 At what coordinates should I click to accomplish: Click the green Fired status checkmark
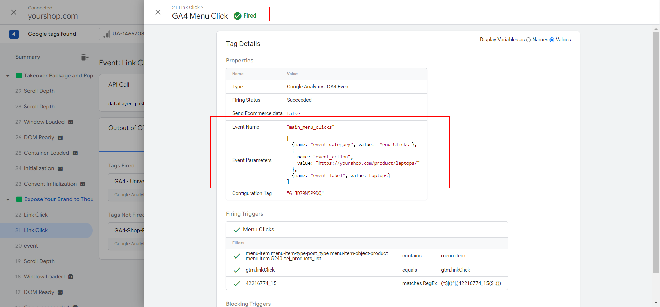click(x=237, y=16)
